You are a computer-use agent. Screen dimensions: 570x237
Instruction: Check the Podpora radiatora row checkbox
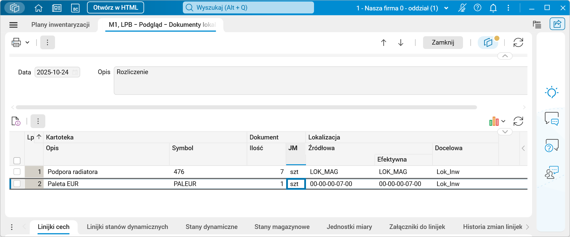[x=17, y=172]
